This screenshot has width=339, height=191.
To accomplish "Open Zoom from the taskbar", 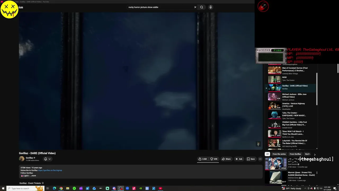I will (127, 188).
